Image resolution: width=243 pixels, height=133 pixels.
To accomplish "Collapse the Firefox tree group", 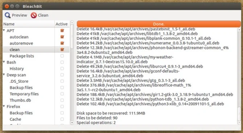I will pyautogui.click(x=4, y=106).
